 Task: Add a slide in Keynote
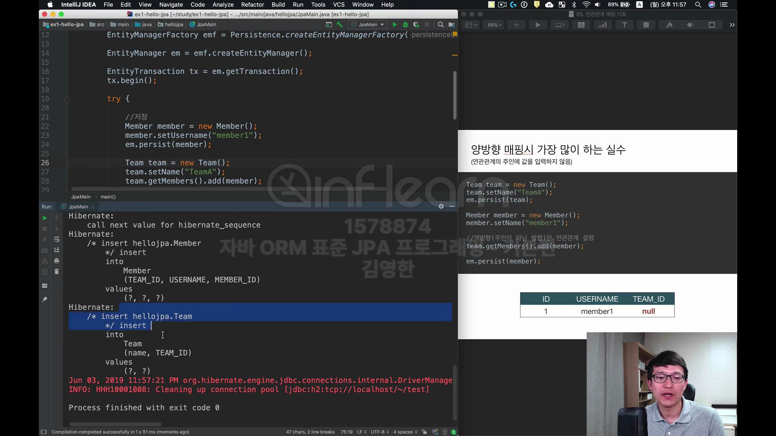[x=516, y=25]
